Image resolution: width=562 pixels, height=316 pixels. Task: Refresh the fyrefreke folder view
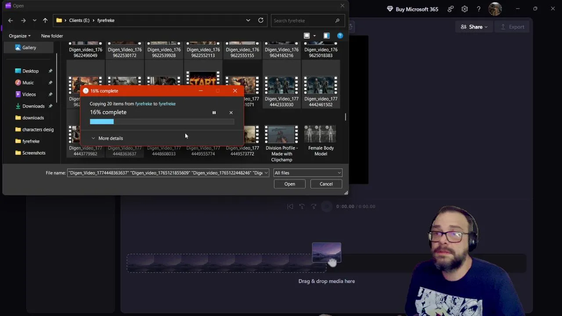(x=261, y=20)
